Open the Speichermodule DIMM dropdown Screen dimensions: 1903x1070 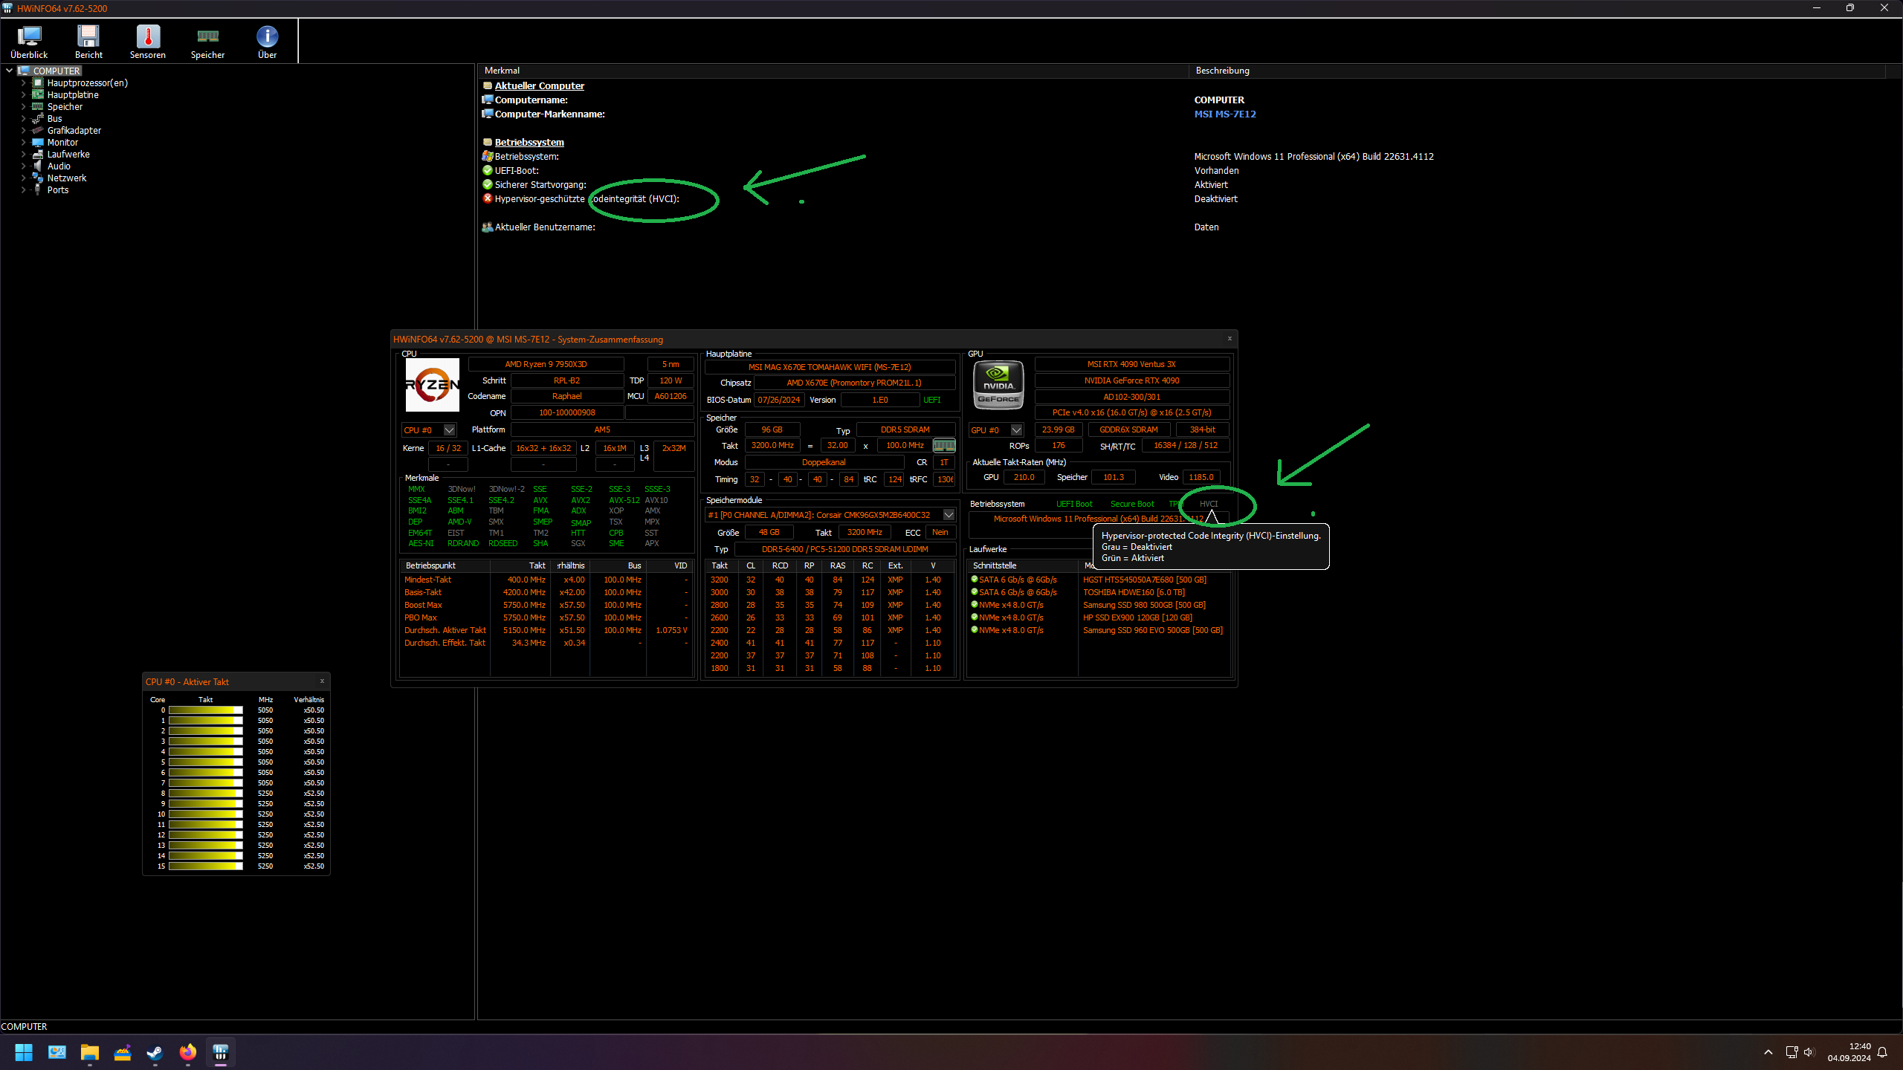coord(949,514)
